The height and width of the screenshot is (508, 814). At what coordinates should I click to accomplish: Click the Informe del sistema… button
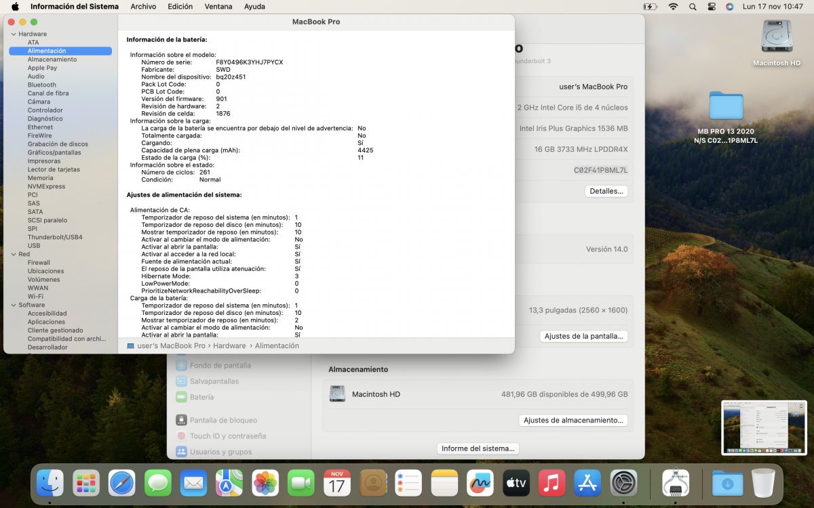point(479,448)
